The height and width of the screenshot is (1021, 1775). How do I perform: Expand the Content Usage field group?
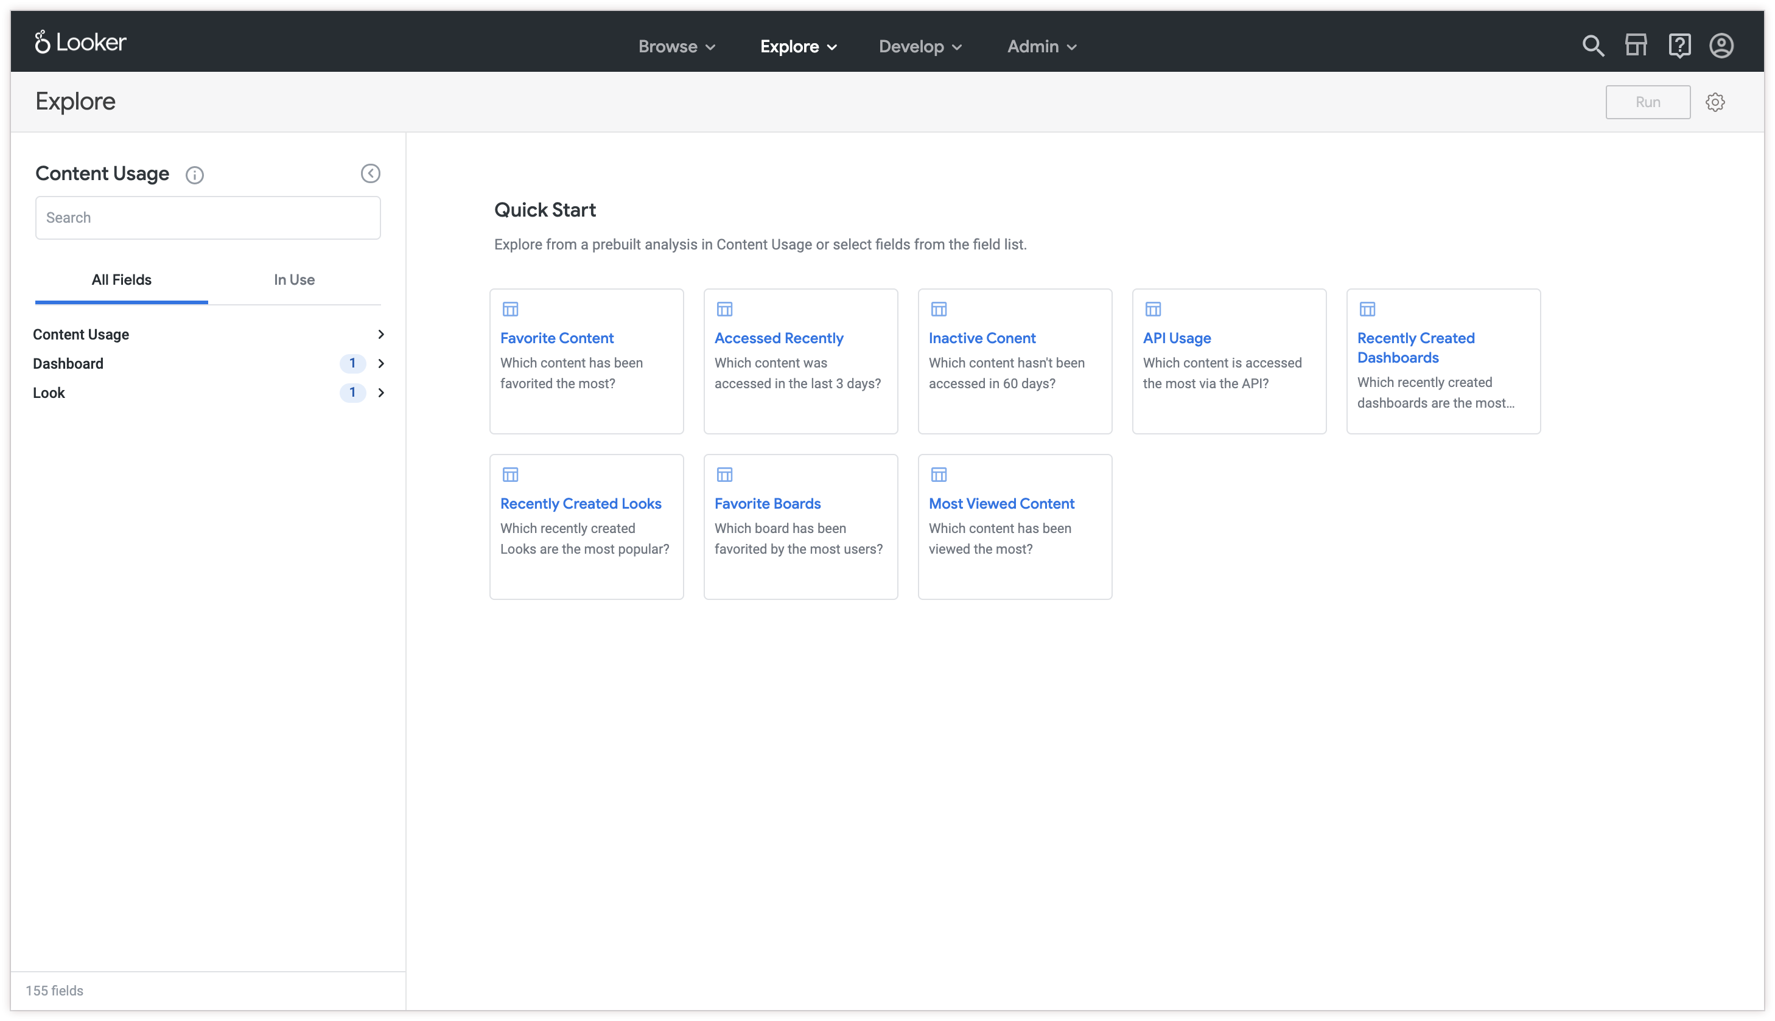pos(207,335)
